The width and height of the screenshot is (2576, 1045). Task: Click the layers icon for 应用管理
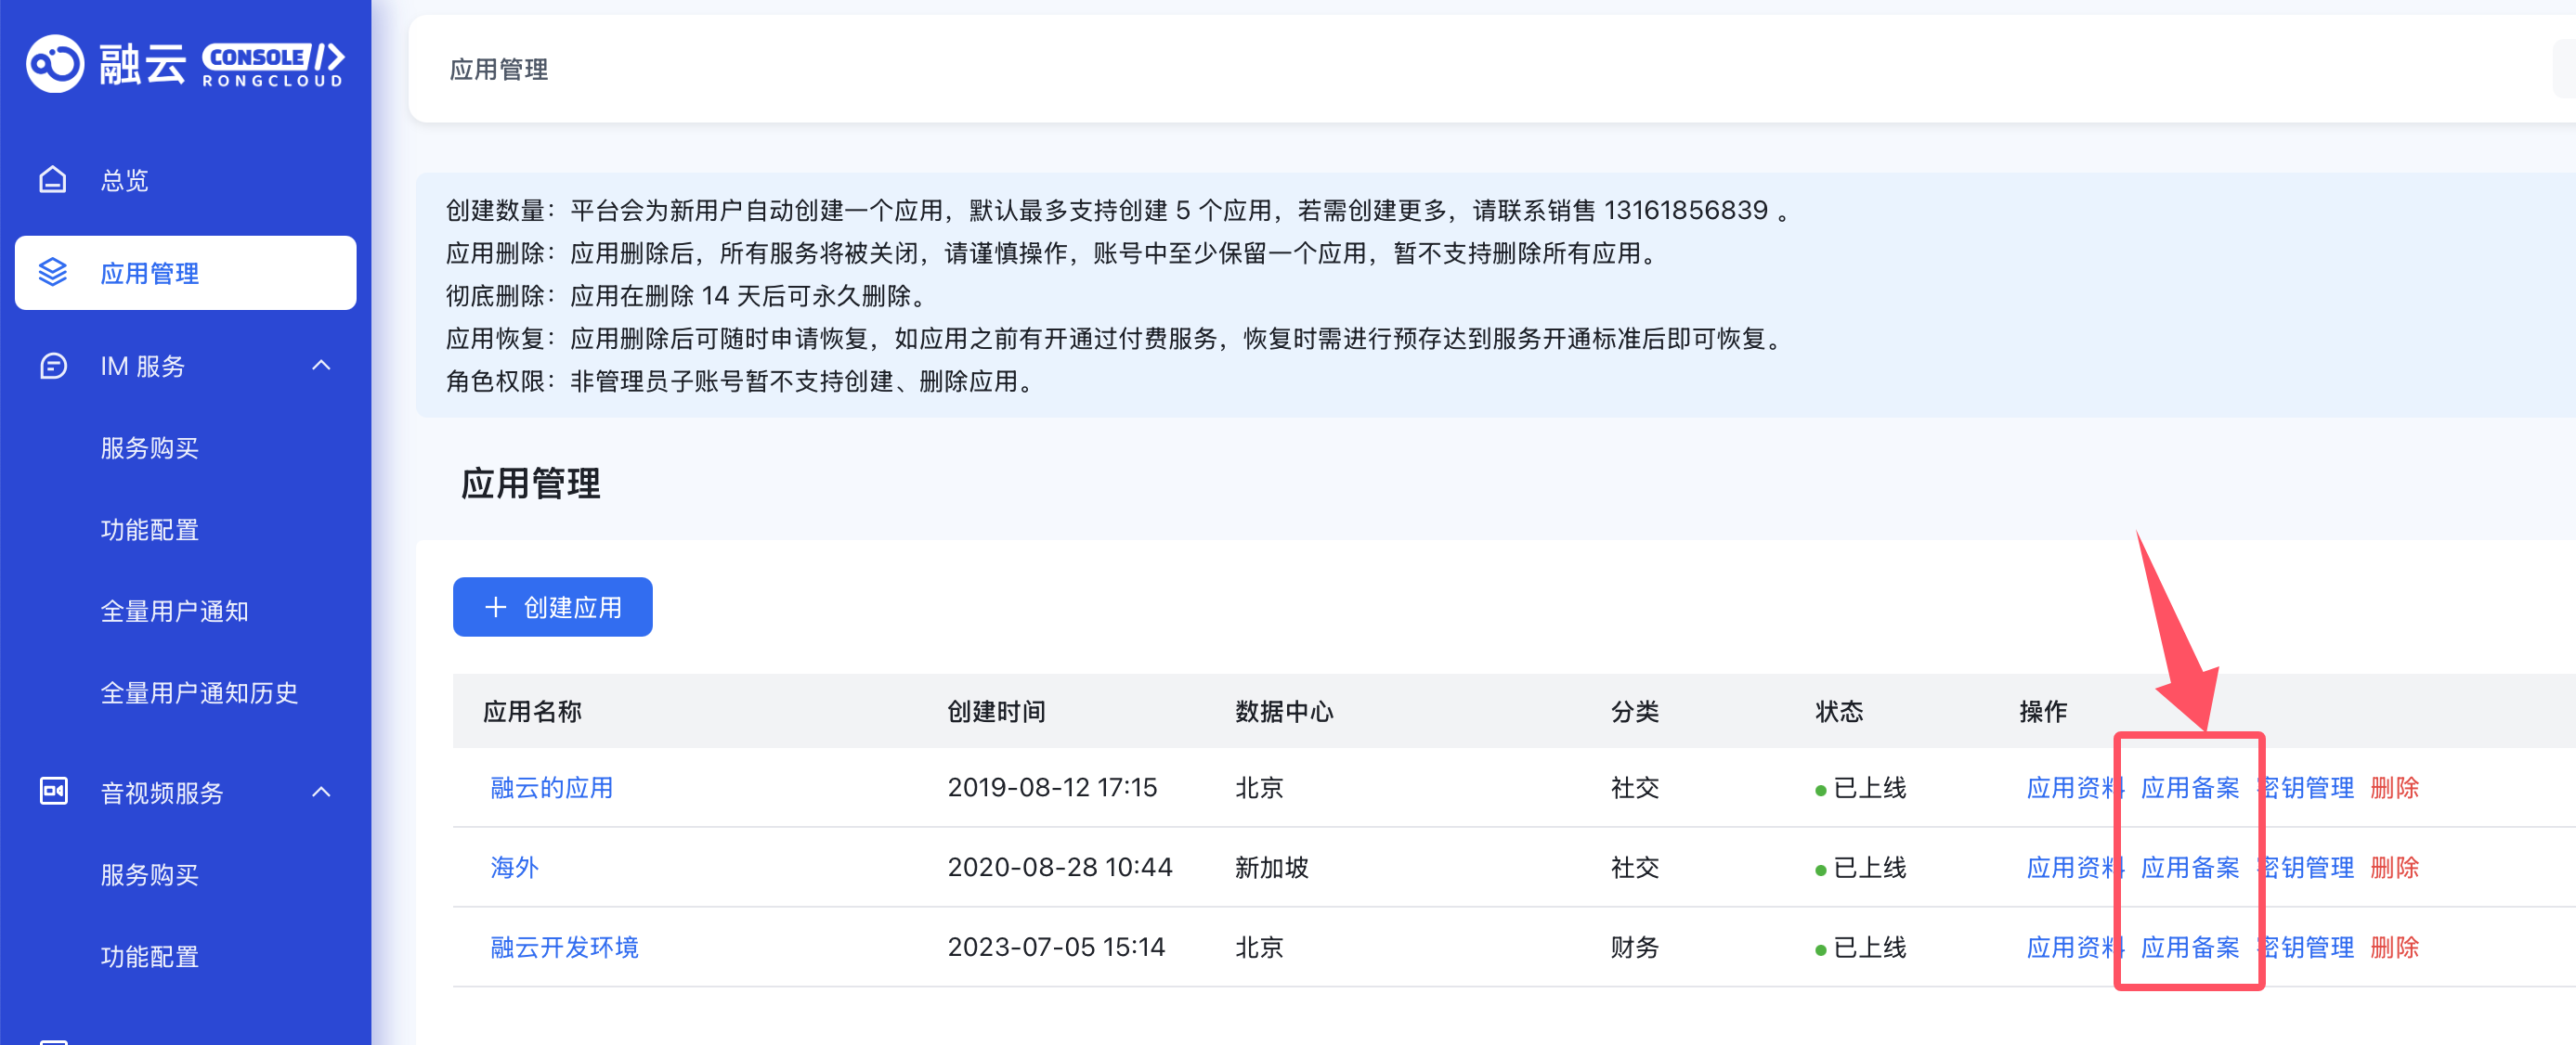pos(53,273)
